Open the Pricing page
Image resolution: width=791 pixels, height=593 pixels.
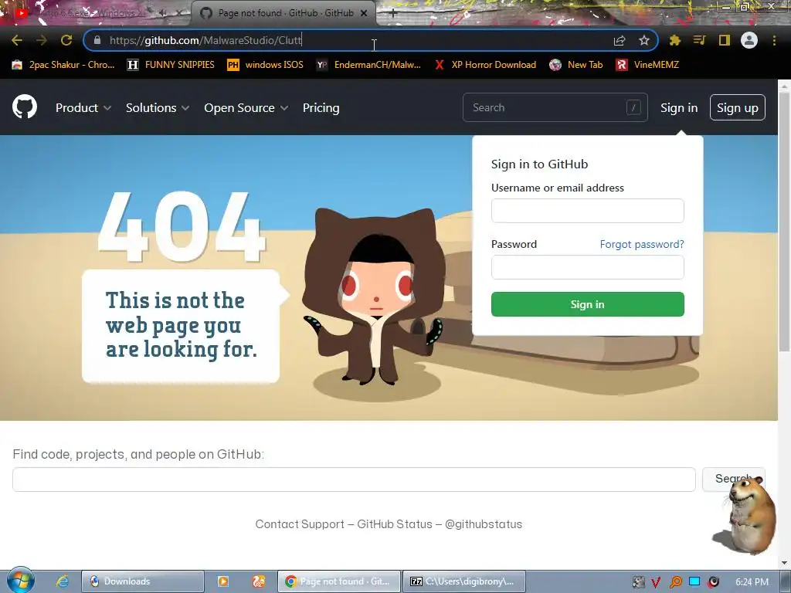click(x=321, y=108)
